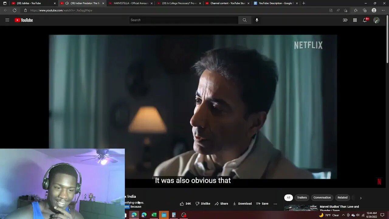The image size is (389, 219).
Task: Close the HARVESTELLA tab
Action: coord(152,3)
